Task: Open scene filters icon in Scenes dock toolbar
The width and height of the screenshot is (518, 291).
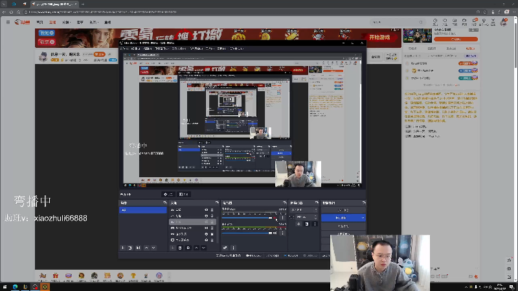Action: 138,248
